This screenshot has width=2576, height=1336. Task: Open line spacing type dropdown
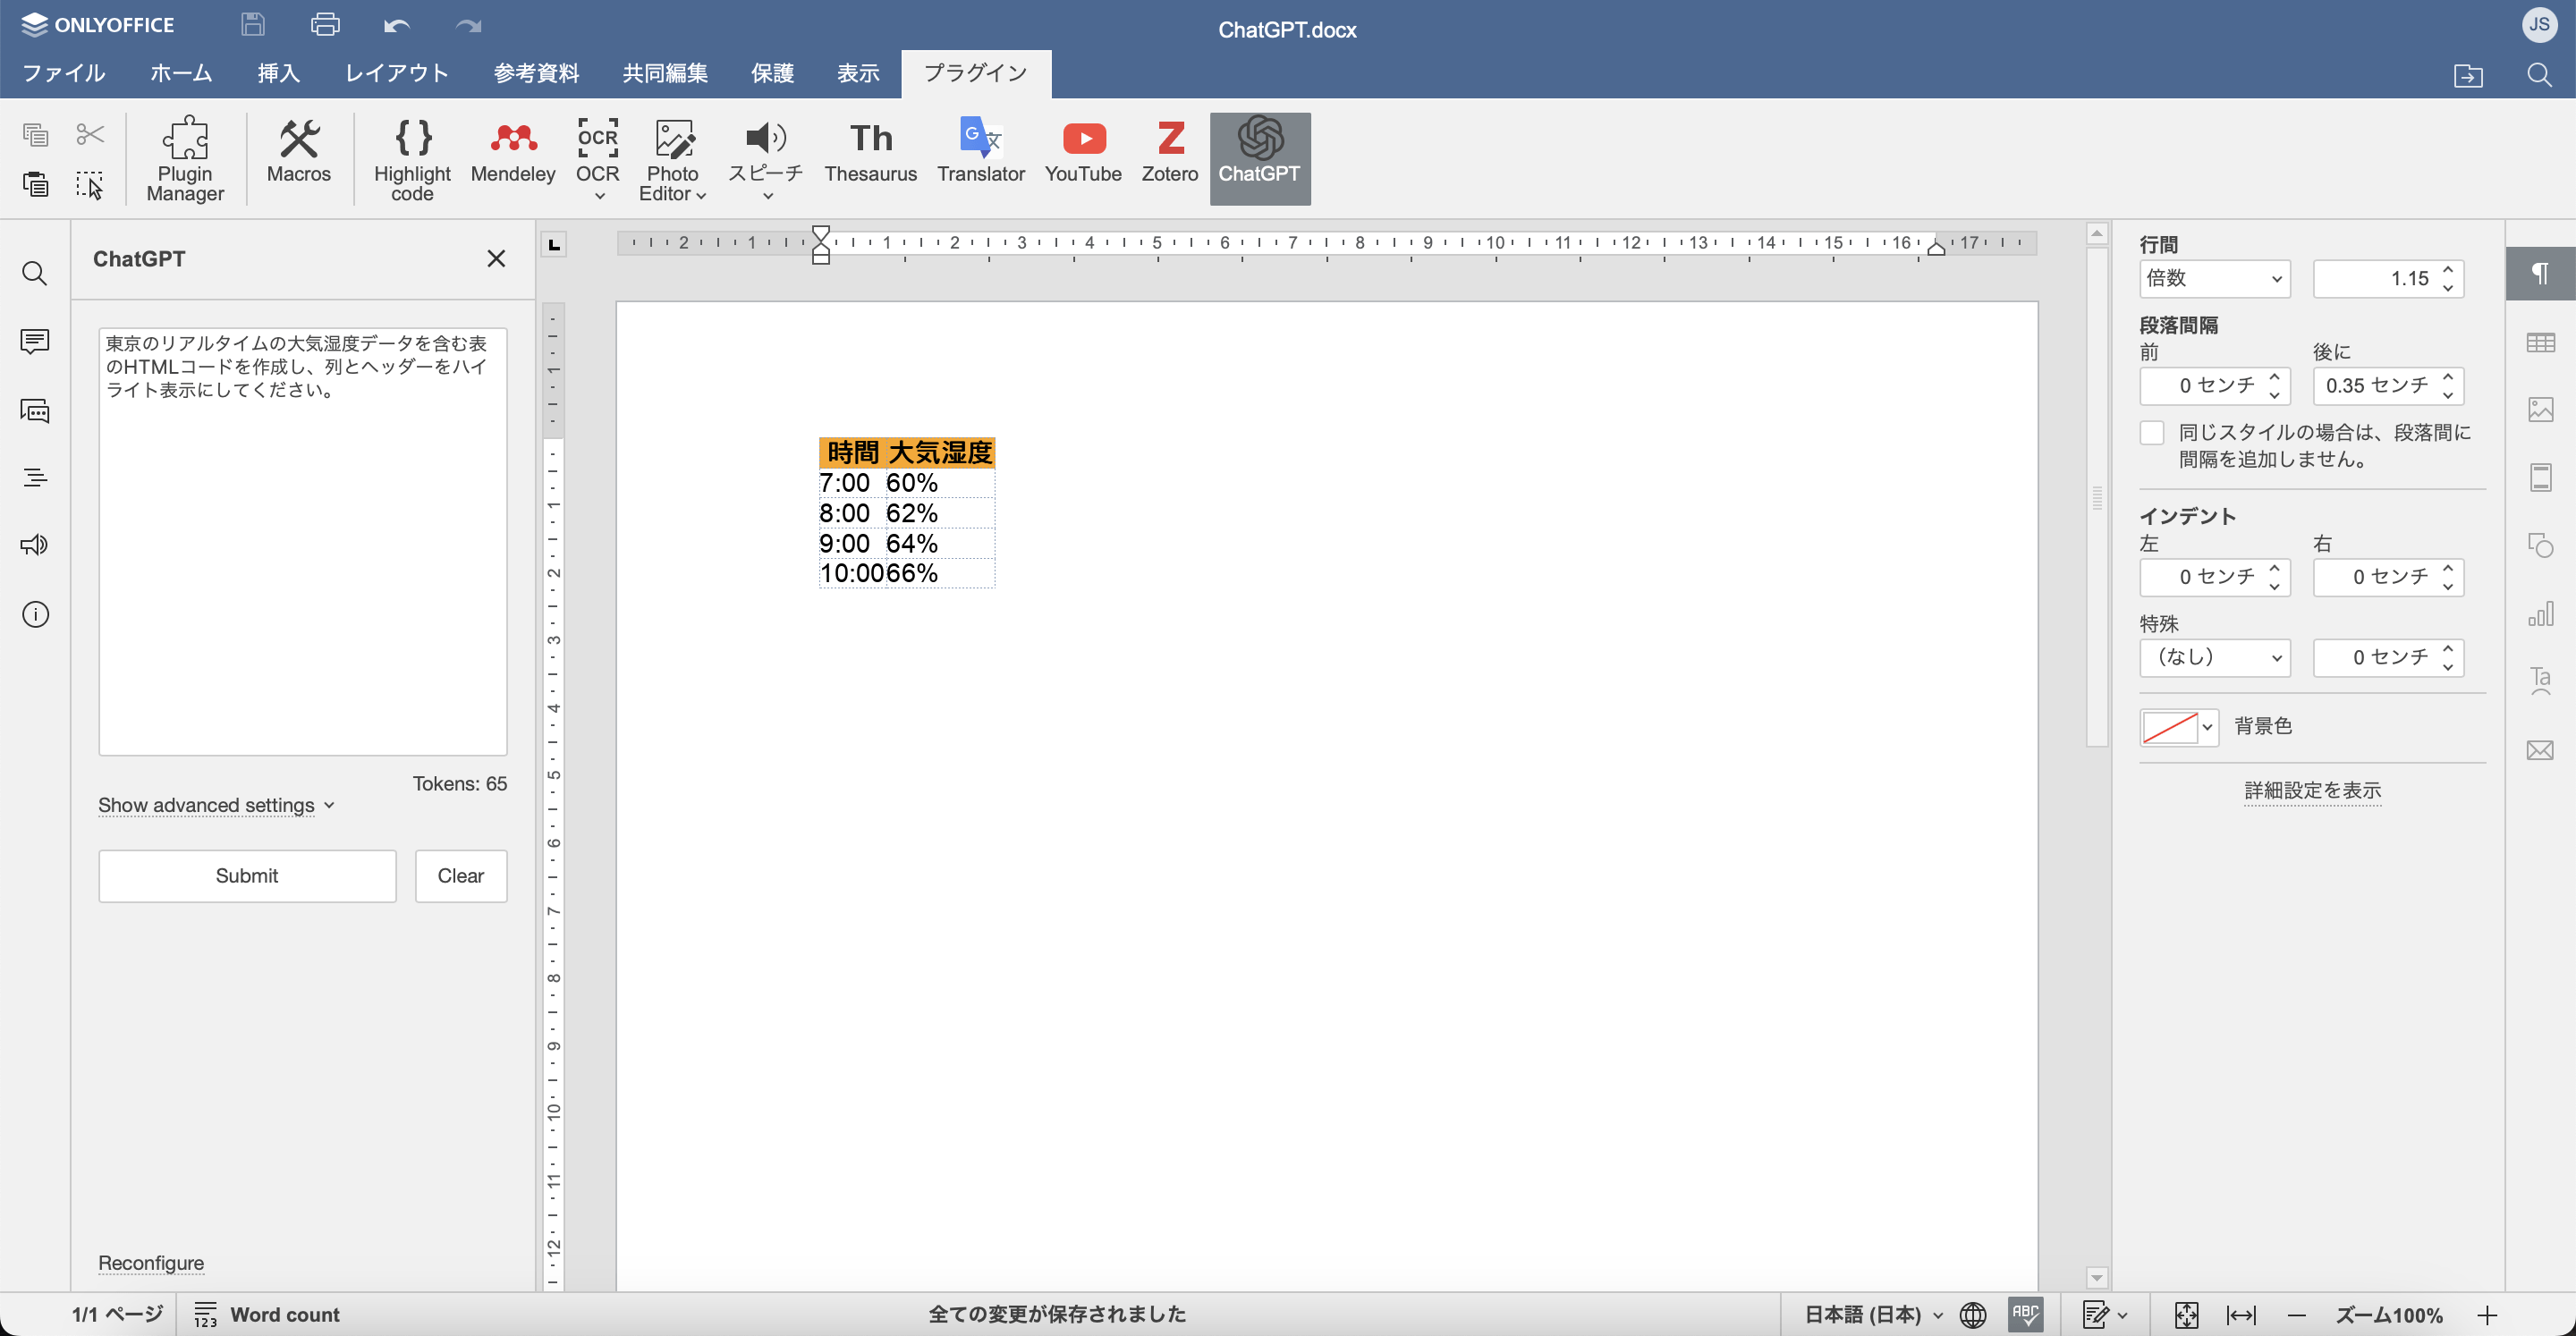(x=2214, y=279)
